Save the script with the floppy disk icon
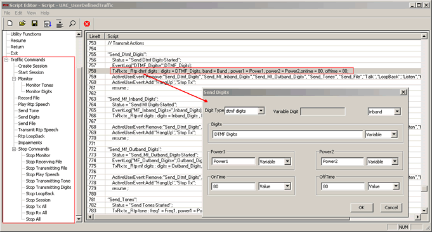432x232 pixels. tap(34, 23)
